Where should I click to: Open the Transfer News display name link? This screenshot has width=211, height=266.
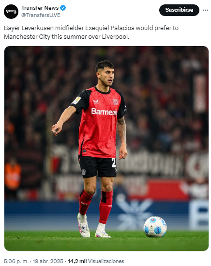(40, 8)
